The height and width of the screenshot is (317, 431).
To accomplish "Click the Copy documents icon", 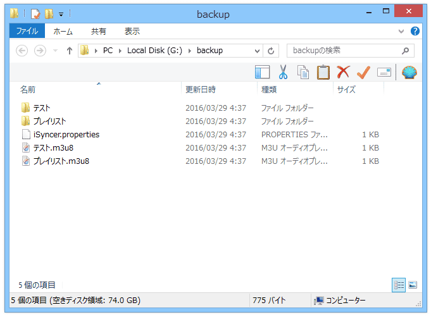I will click(303, 72).
